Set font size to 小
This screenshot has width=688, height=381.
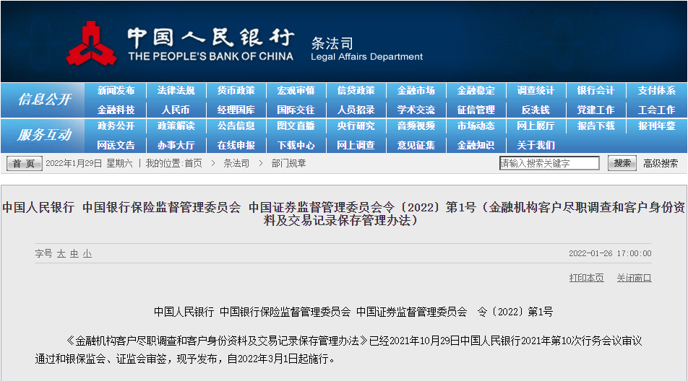(x=87, y=253)
